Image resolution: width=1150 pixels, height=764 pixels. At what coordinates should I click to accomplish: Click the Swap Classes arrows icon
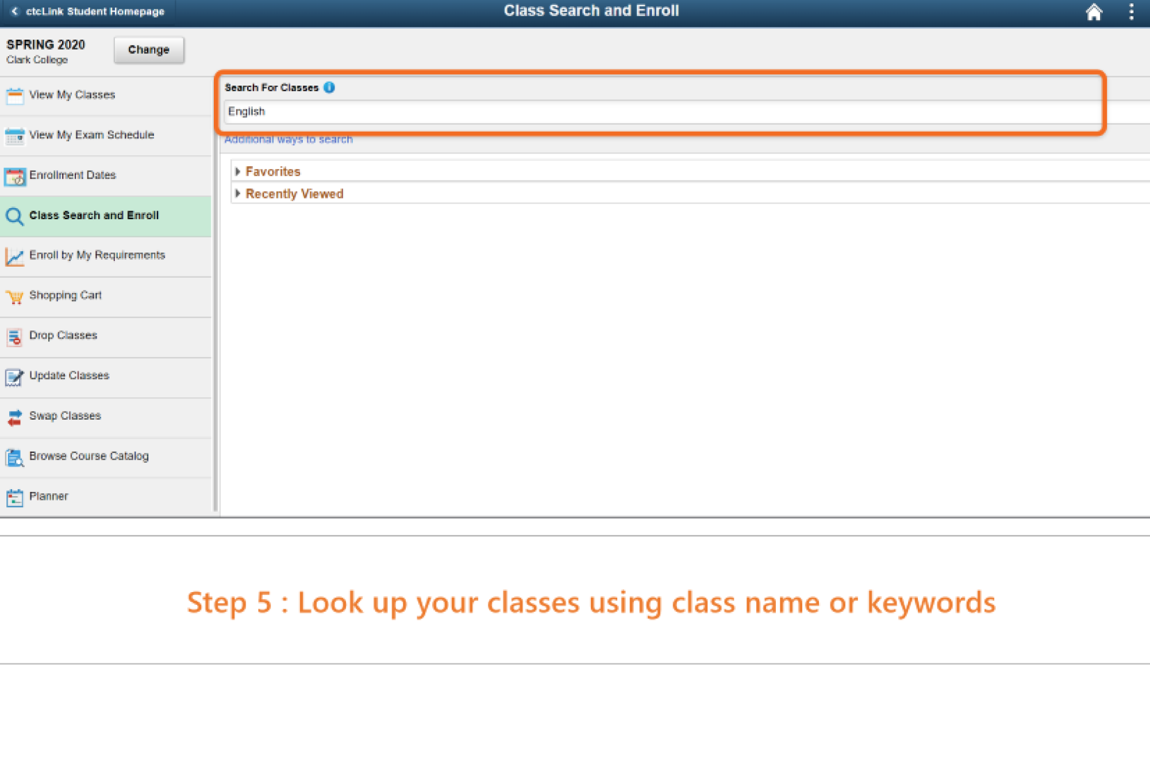point(15,417)
